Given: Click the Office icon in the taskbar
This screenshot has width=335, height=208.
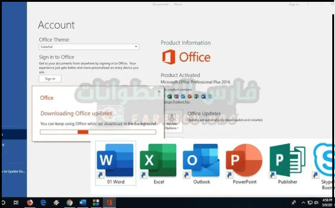Looking at the screenshot, I should tap(109, 202).
